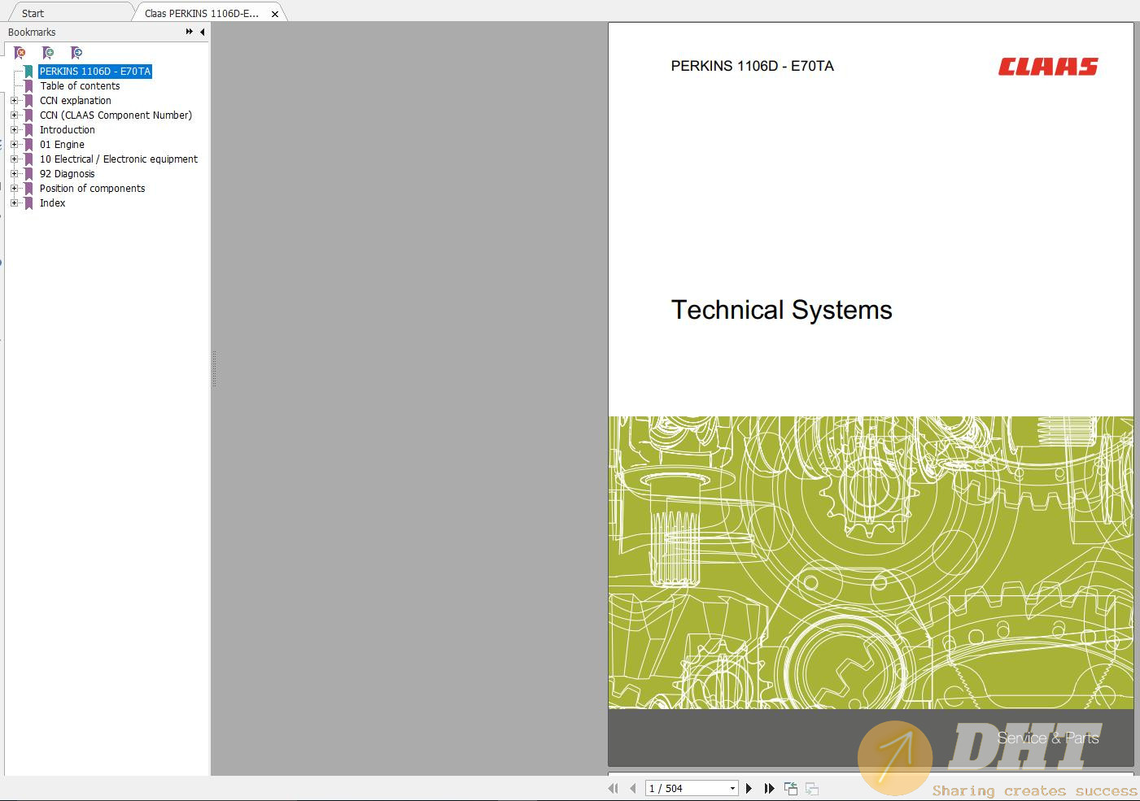Click the go-to bookmark arrow icon
Screen dimensions: 1140x801
pos(76,53)
